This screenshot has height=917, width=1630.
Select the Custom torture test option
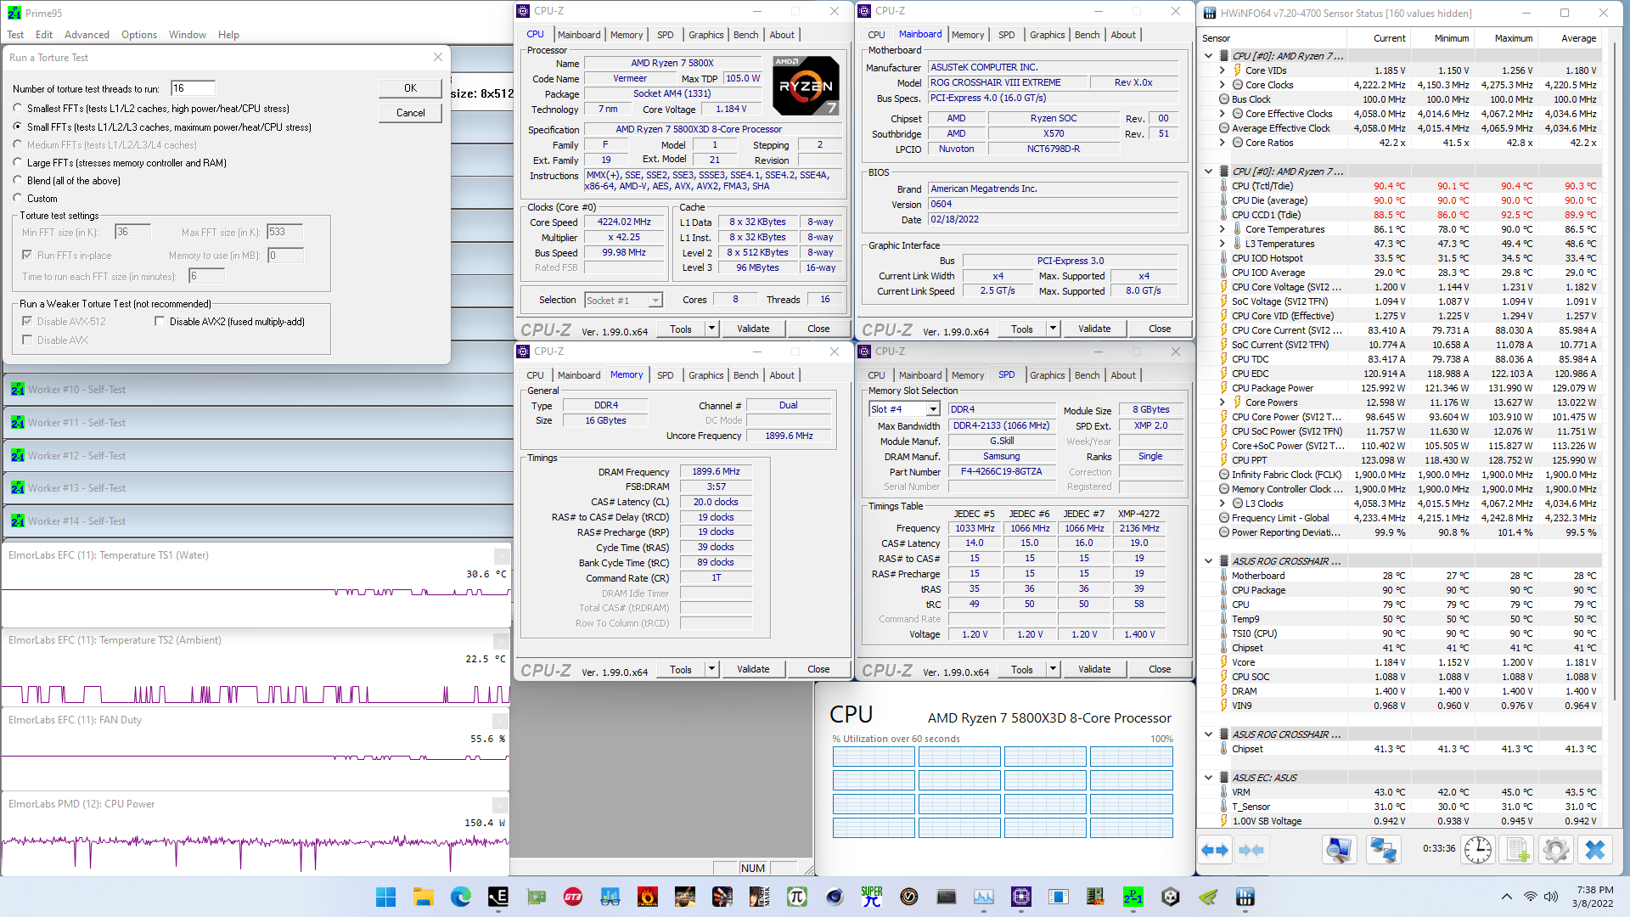pos(18,199)
